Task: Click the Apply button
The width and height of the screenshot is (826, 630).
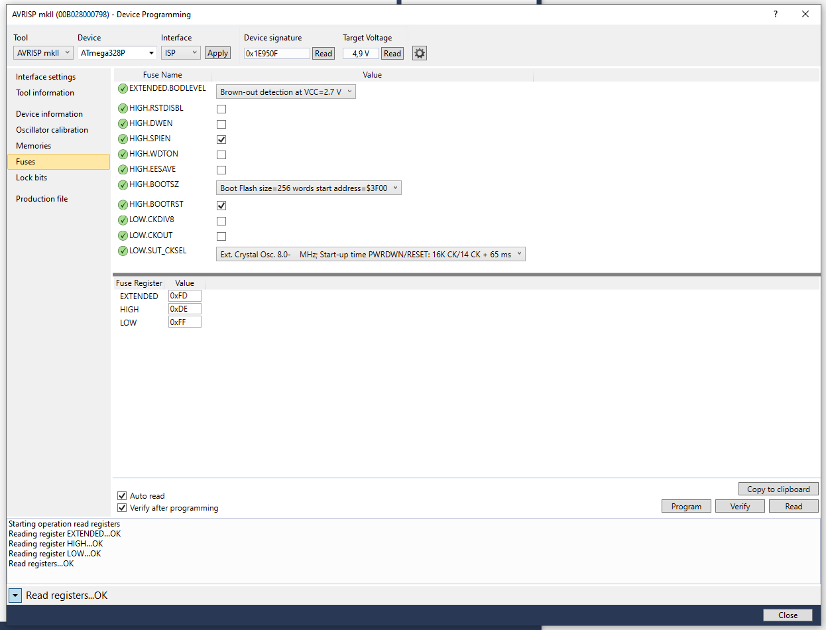Action: [217, 53]
